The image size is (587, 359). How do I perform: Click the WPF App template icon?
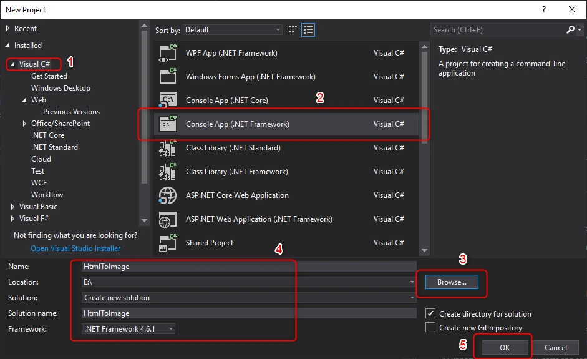tap(168, 53)
